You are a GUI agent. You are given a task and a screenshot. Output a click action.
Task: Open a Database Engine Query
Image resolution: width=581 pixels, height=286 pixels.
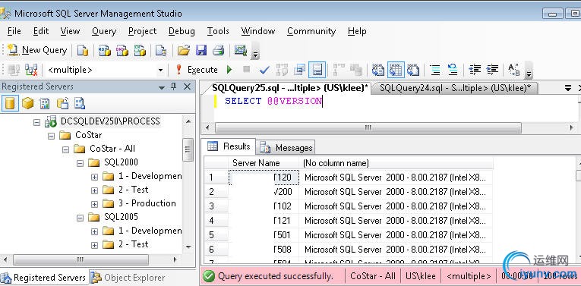tap(83, 50)
